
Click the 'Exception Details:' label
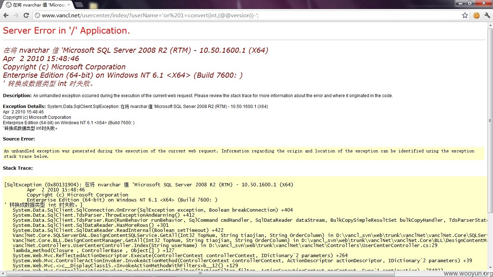coord(24,107)
